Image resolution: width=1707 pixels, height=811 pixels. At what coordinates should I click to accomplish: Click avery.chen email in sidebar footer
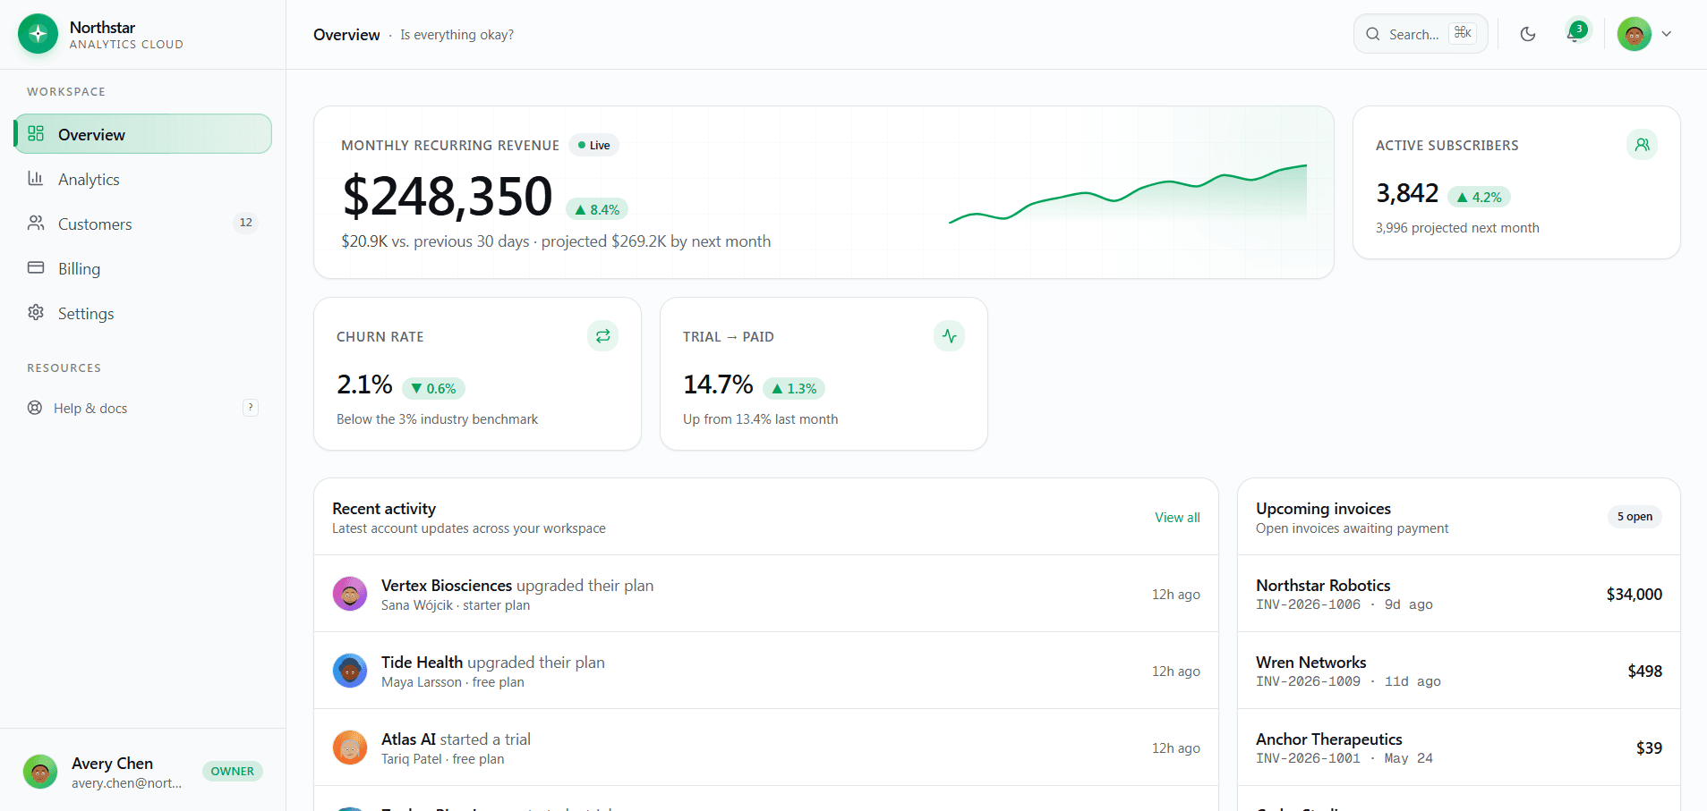point(126,783)
